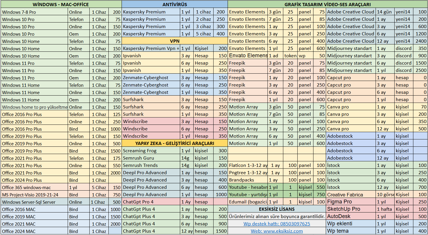
Task: Click the Office 2021 MAC cell
Action: pyautogui.click(x=34, y=224)
